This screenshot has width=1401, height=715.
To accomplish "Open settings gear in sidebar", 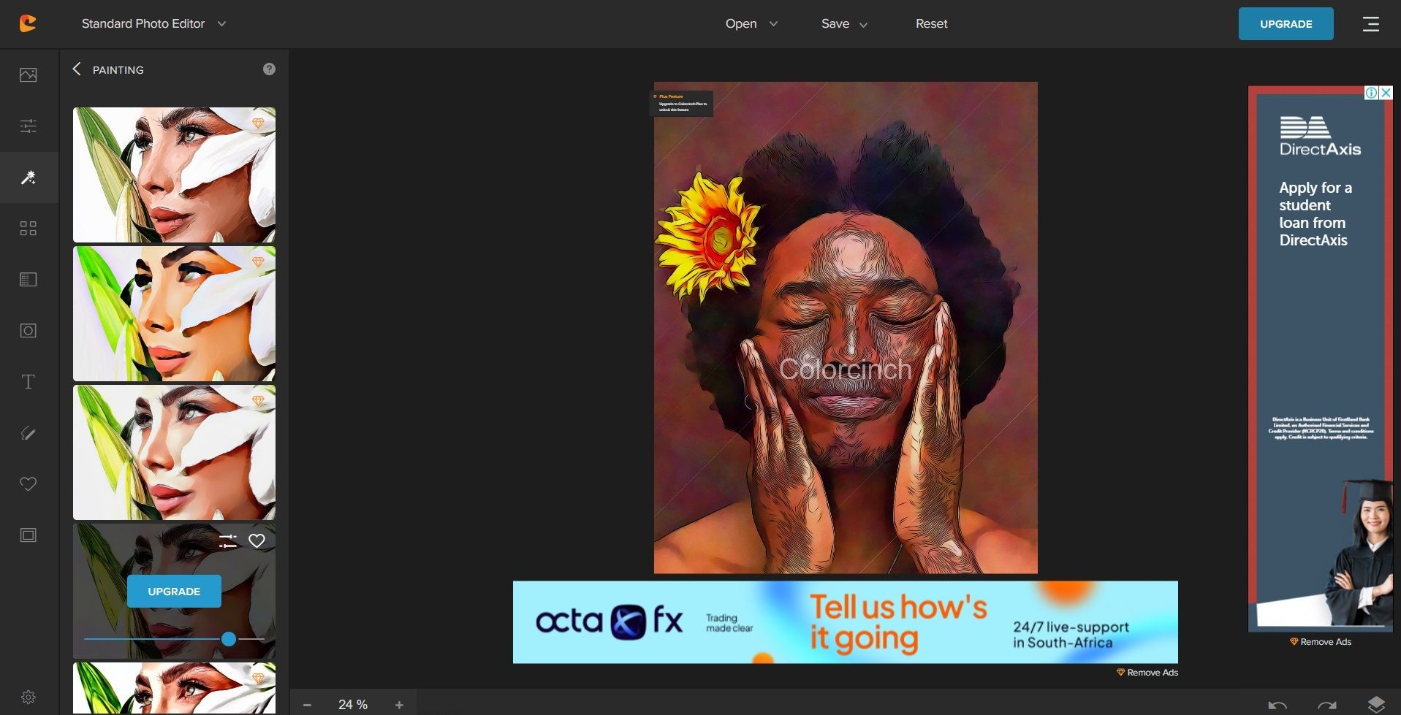I will [x=29, y=697].
